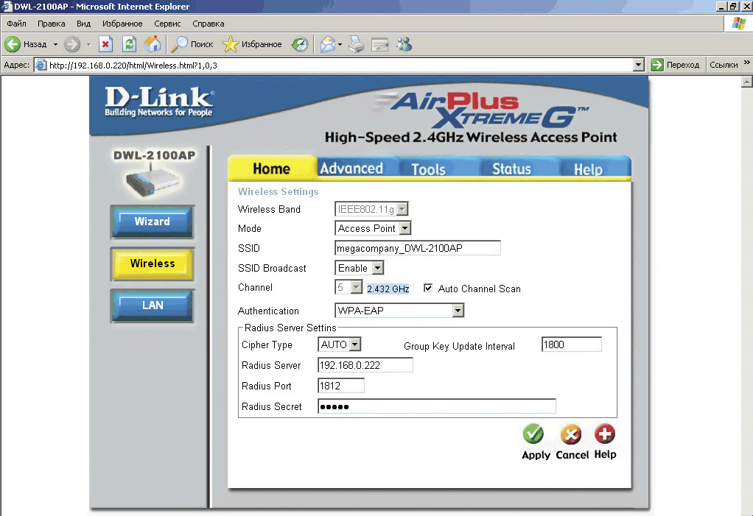The image size is (753, 516).
Task: Click the Edit page icon in the toolbar
Action: pos(380,45)
